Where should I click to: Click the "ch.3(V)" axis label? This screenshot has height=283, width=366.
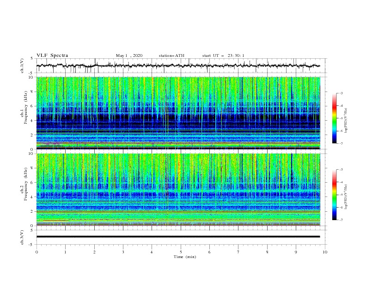[x=22, y=237]
